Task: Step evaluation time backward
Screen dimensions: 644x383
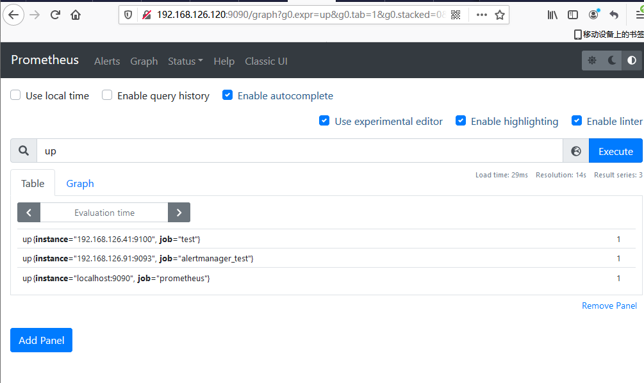Action: (29, 213)
